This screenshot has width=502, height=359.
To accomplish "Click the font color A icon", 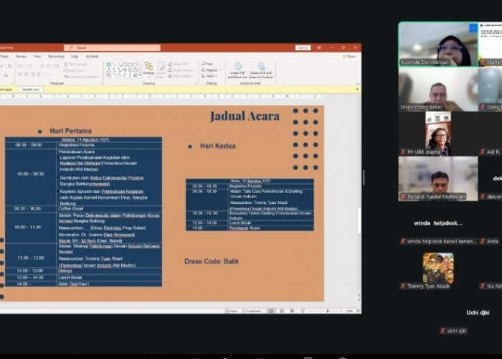I will 6,75.
